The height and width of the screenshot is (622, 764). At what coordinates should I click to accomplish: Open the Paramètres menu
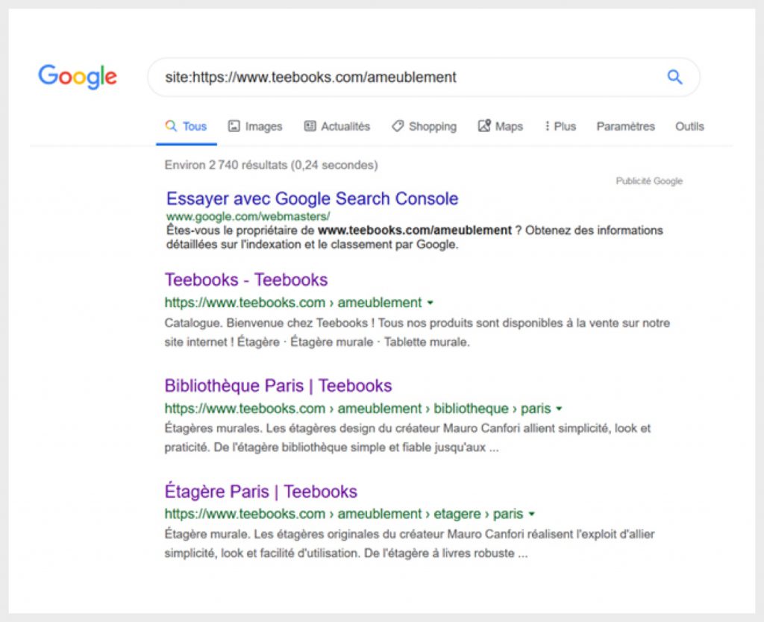coord(625,126)
